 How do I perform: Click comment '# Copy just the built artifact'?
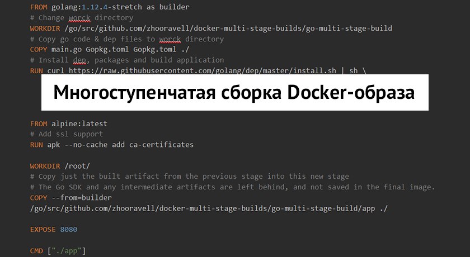click(190, 177)
